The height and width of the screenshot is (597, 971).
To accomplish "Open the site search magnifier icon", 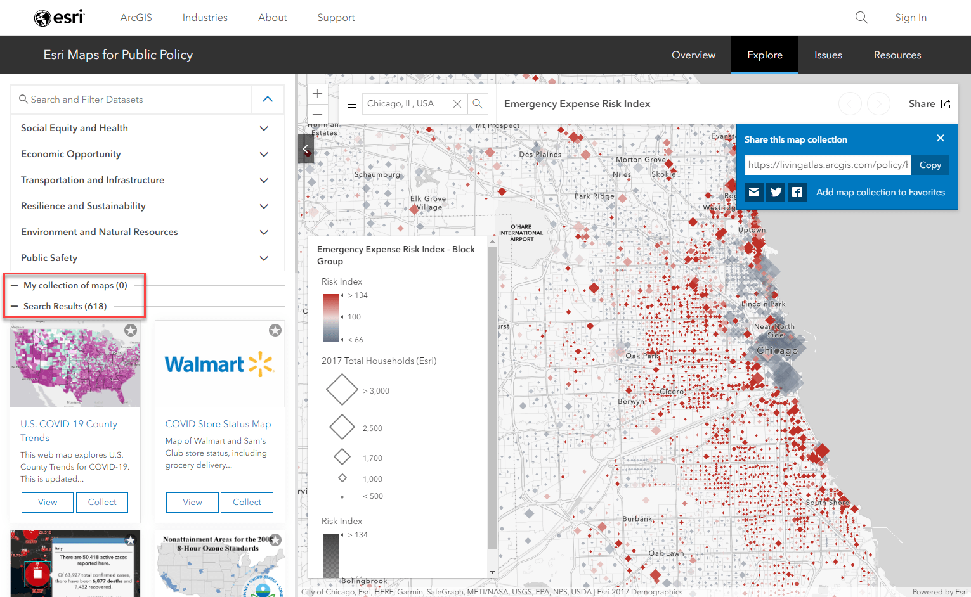I will coord(861,18).
